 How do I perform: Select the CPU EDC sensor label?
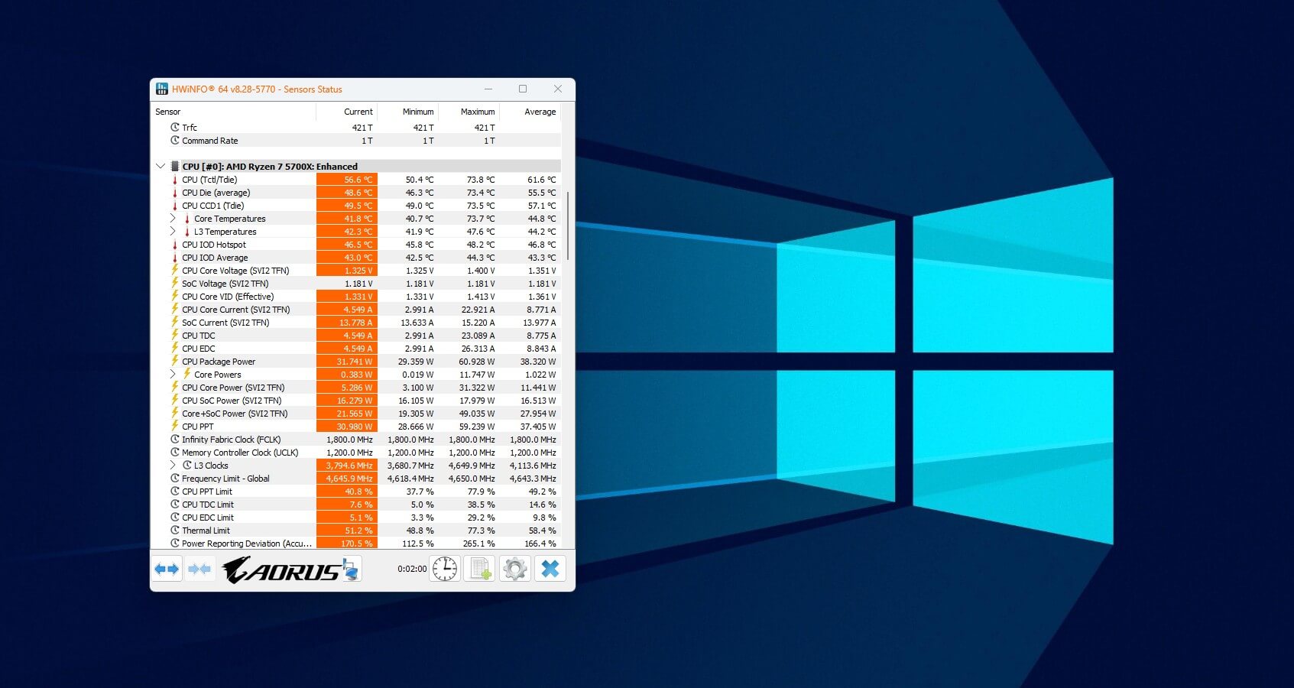(x=199, y=349)
